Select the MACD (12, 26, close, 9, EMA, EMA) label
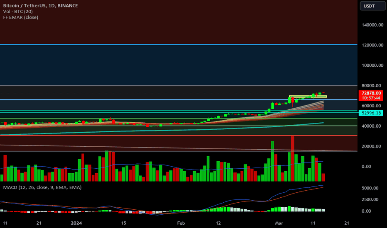The width and height of the screenshot is (387, 228). pos(42,187)
